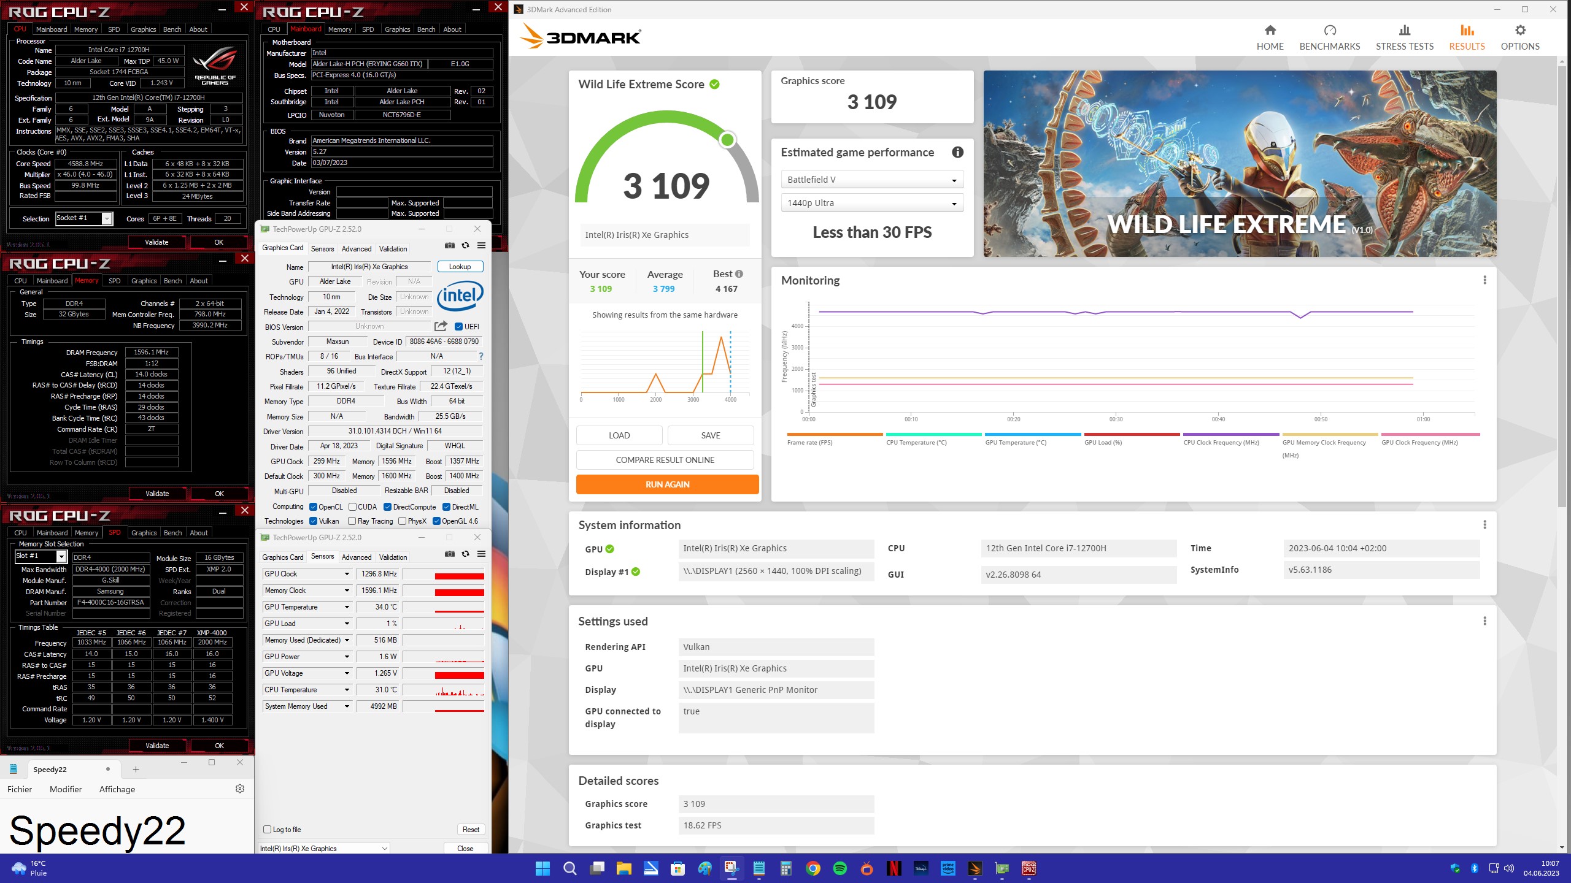Switch to Results tab in 3DMark
1571x883 pixels.
click(1467, 37)
